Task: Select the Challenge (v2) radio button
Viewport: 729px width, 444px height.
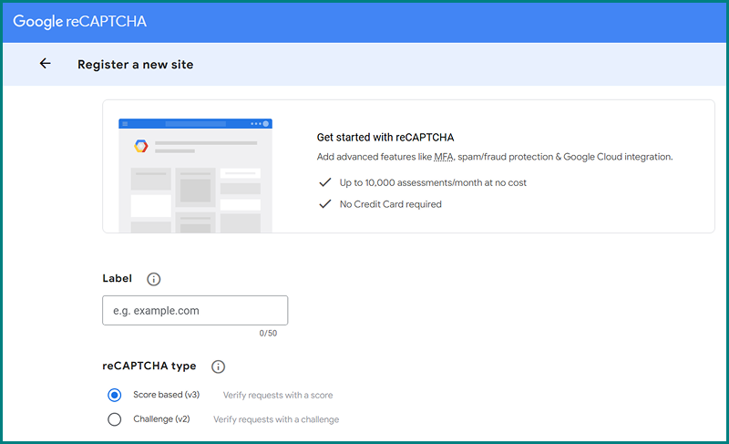Action: point(115,419)
